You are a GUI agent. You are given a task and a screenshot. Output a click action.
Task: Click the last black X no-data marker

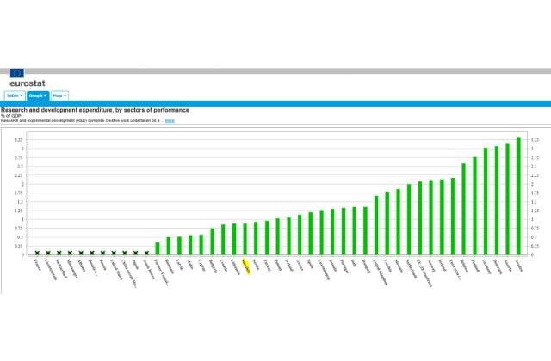pyautogui.click(x=146, y=253)
